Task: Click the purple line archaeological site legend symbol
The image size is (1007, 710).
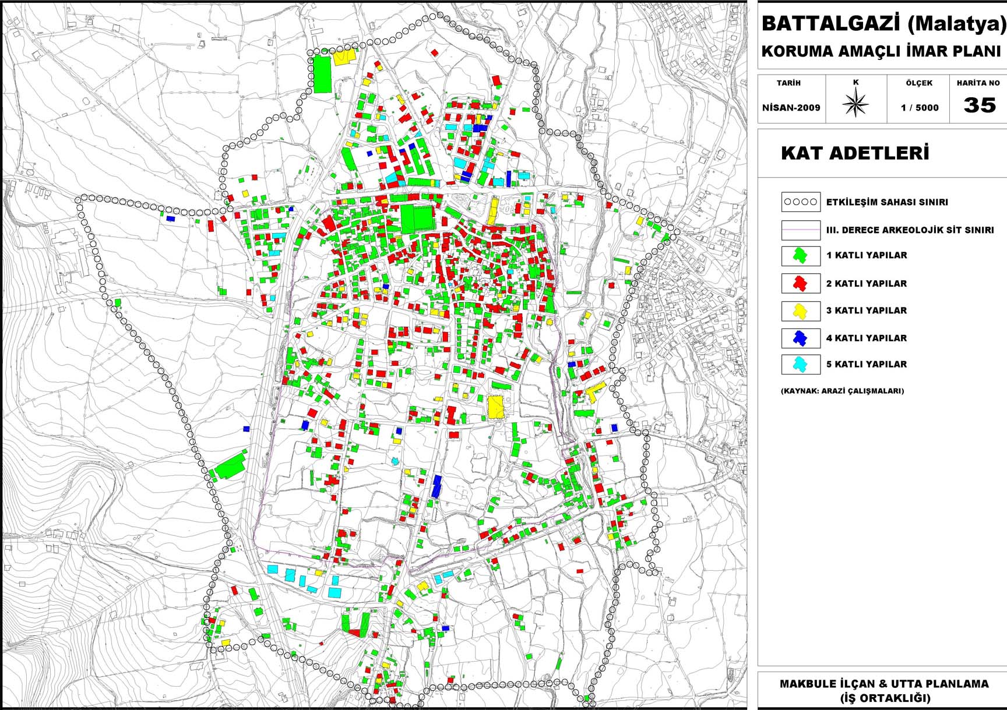Action: [x=801, y=230]
